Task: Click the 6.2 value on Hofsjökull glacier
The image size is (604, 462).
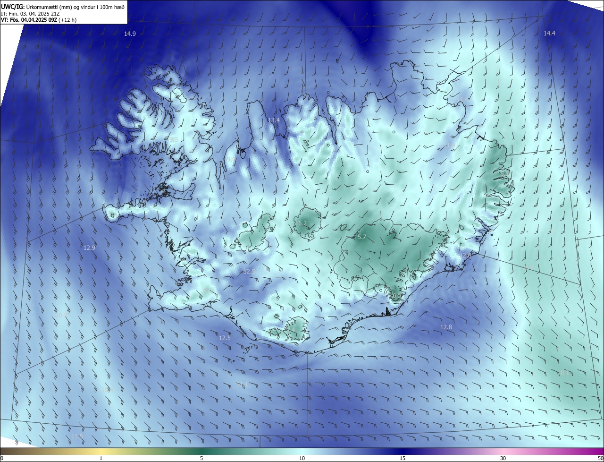Action: click(x=302, y=223)
